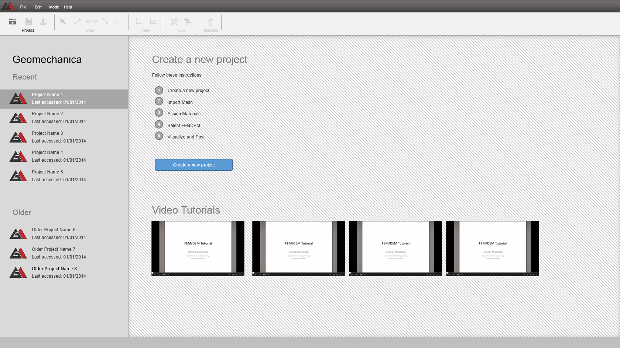
Task: Select the lasso selection tool in Draw section
Action: [118, 21]
